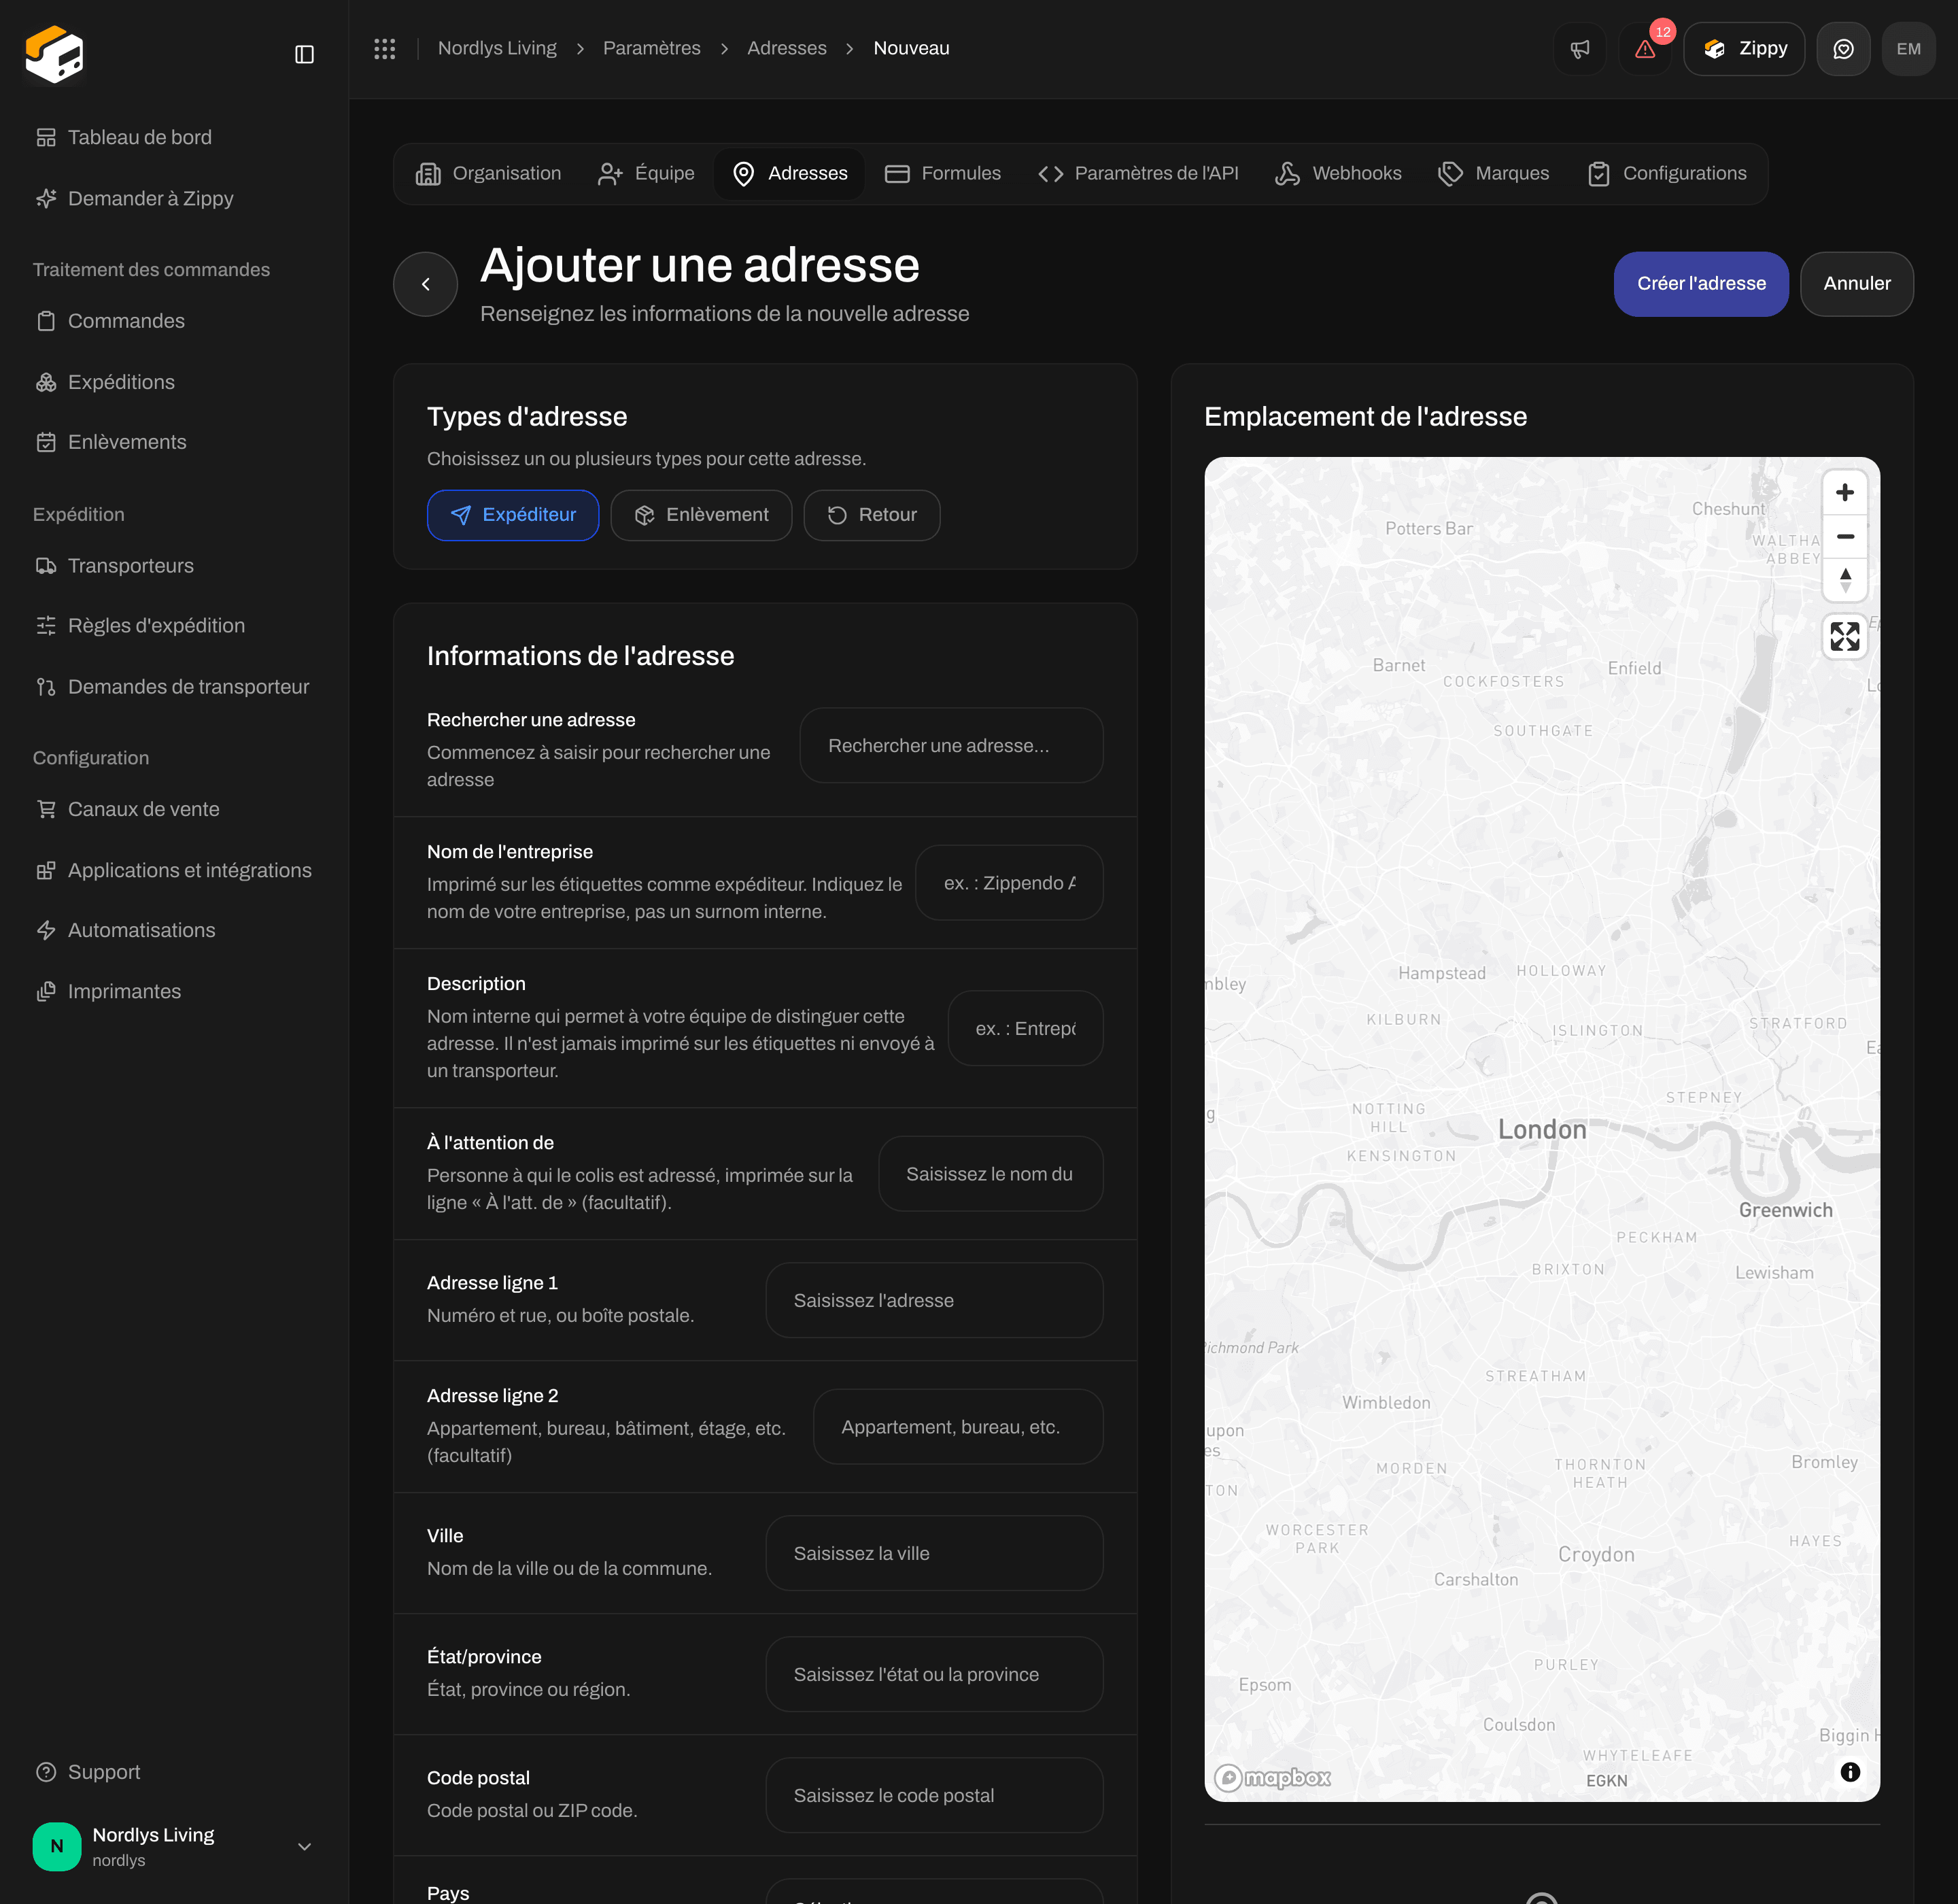Switch to the Équipe tab
Image resolution: width=1958 pixels, height=1904 pixels.
point(646,174)
